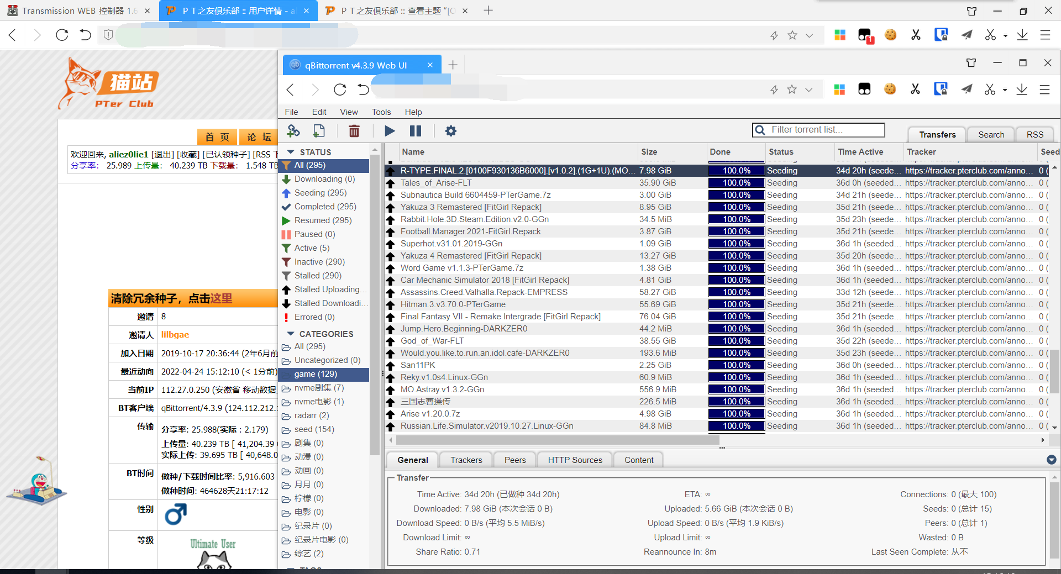Open the scissors dropdown arrow in back browser toolbar
This screenshot has width=1061, height=574.
(1005, 35)
